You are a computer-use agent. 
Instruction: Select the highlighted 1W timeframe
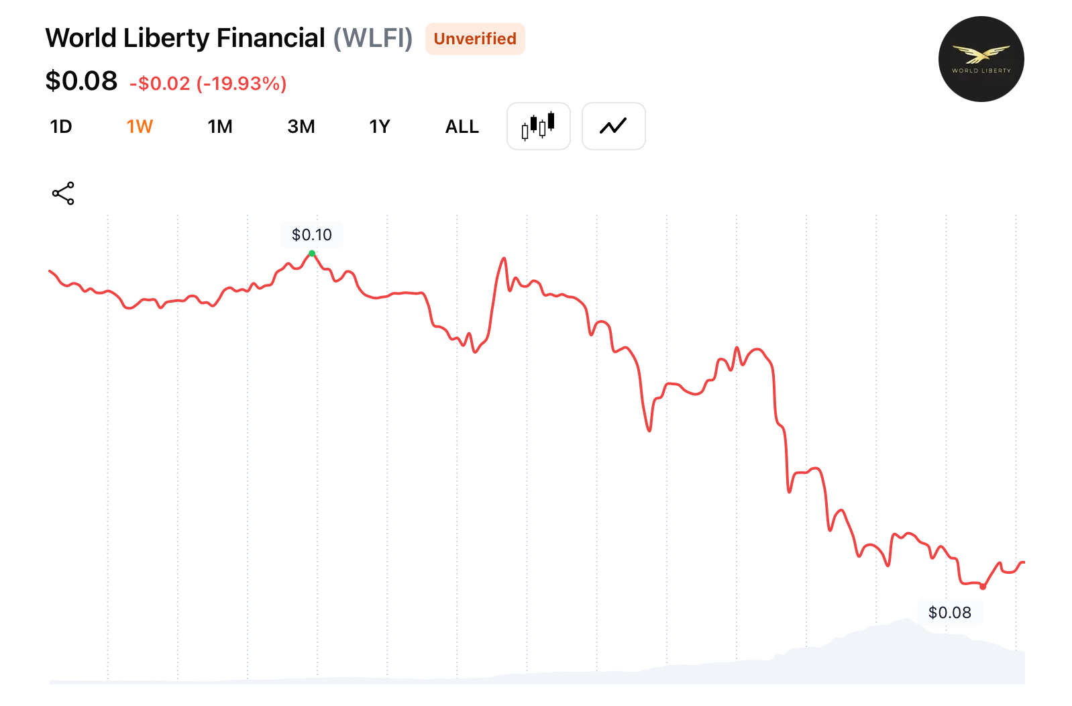tap(139, 126)
